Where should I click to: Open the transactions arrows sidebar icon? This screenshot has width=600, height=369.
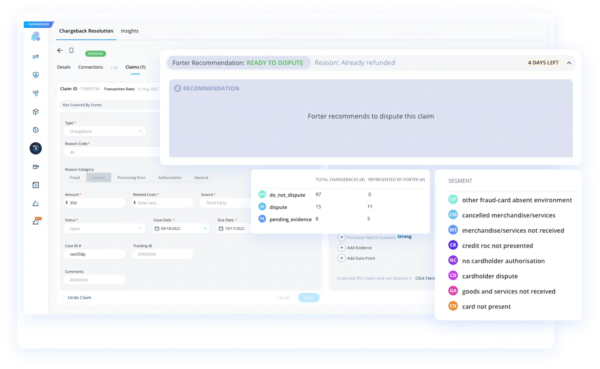(x=36, y=57)
